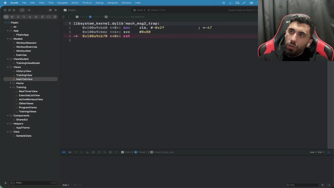Toggle the console pane
Viewport: 334px width, 188px height.
tap(329, 185)
